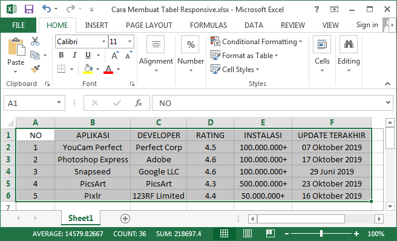The height and width of the screenshot is (241, 397).
Task: Click zoom in plus button
Action: pos(356,234)
